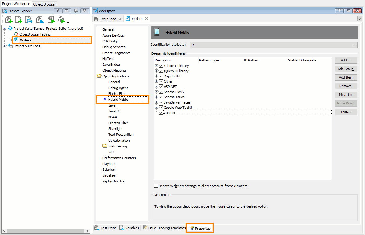Click the Properties tab icon
365x235 pixels.
(191, 229)
